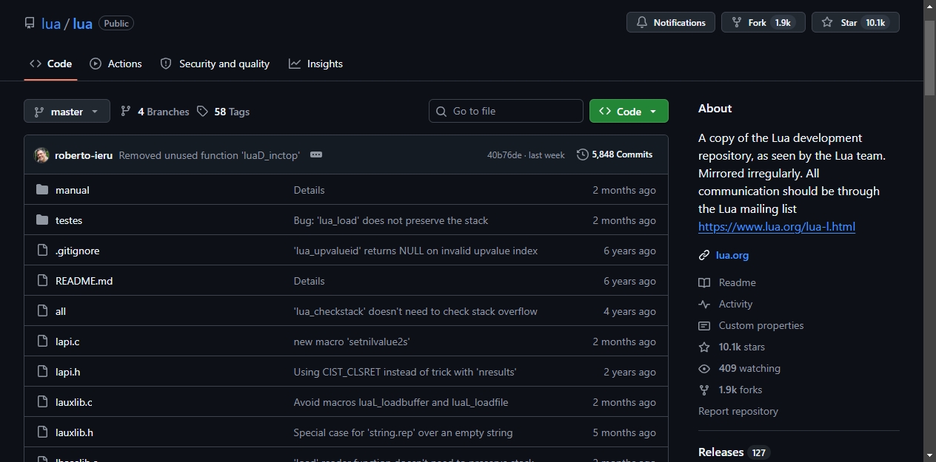
Task: Jump to the Readme section
Action: (727, 282)
